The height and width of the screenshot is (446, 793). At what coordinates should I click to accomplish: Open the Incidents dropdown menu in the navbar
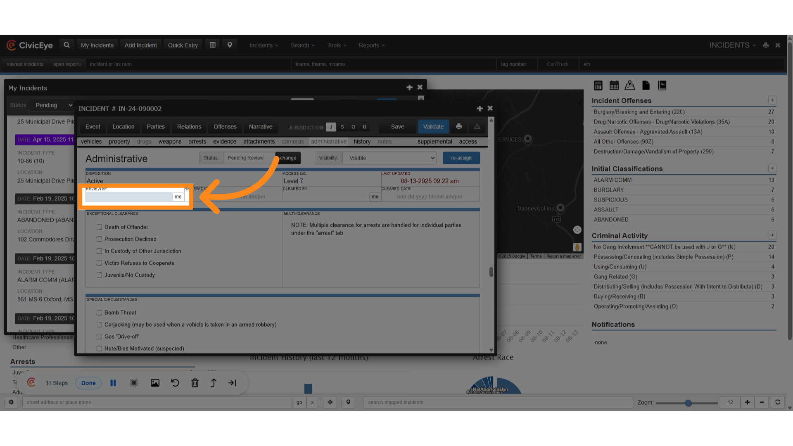264,45
